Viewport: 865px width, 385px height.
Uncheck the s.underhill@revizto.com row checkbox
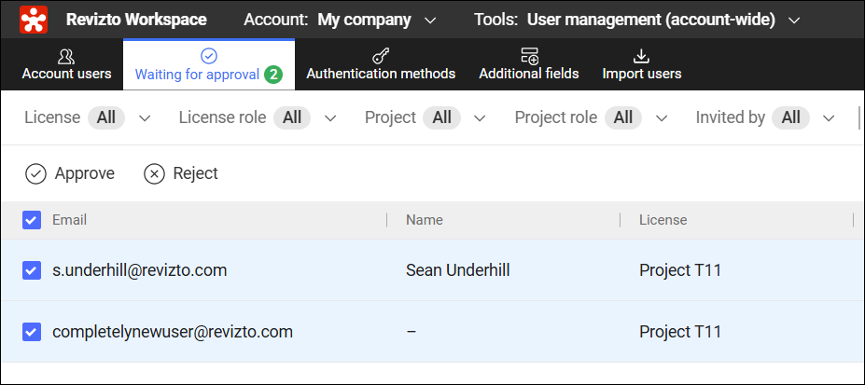[x=32, y=270]
